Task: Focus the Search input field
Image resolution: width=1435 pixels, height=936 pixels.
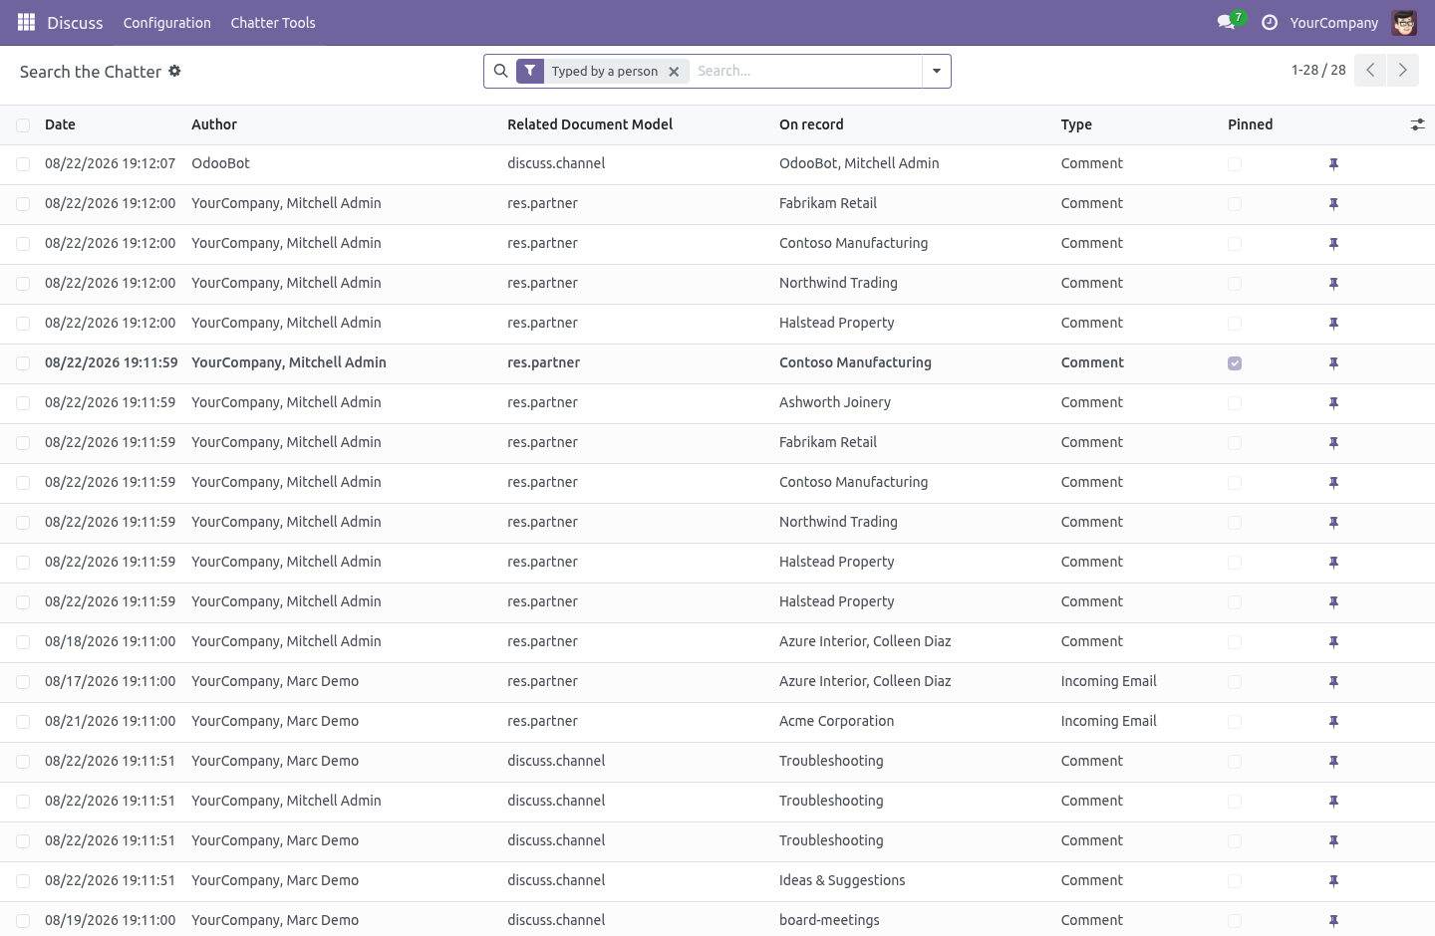Action: click(805, 71)
